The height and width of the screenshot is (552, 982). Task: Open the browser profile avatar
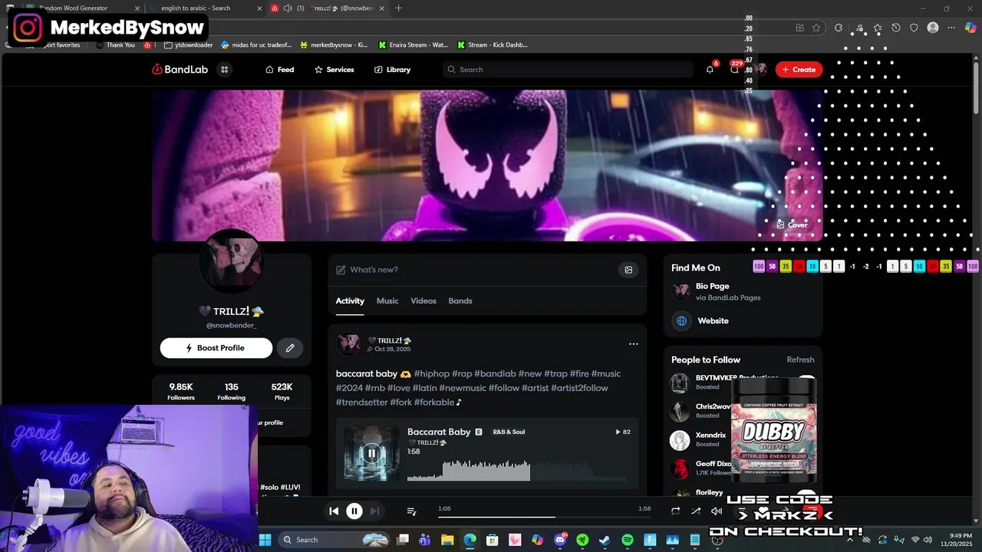933,28
